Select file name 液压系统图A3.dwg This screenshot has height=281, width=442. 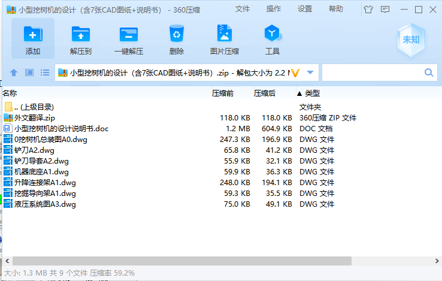click(x=45, y=204)
